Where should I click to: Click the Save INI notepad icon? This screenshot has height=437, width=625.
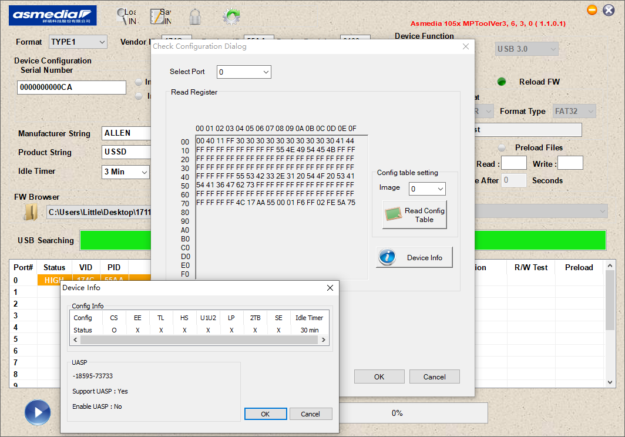(156, 16)
